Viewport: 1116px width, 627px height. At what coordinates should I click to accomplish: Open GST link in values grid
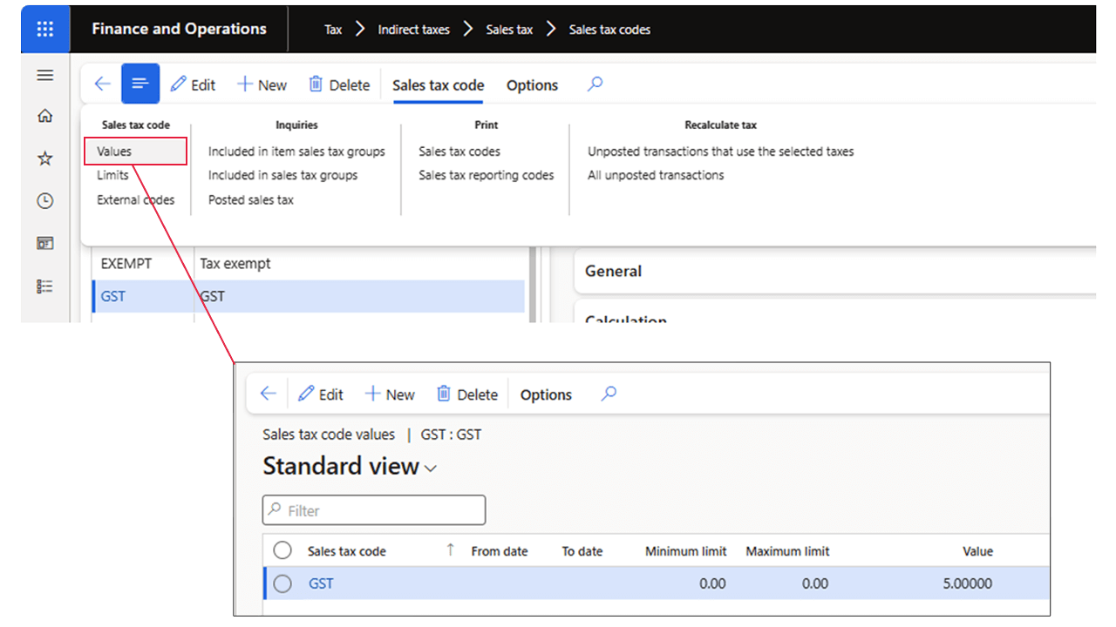pos(321,583)
